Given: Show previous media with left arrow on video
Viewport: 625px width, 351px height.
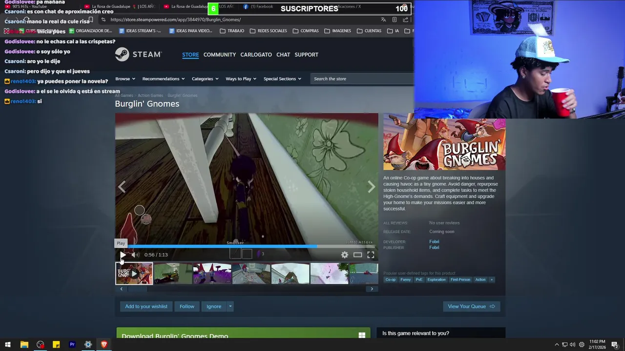Looking at the screenshot, I should (122, 186).
